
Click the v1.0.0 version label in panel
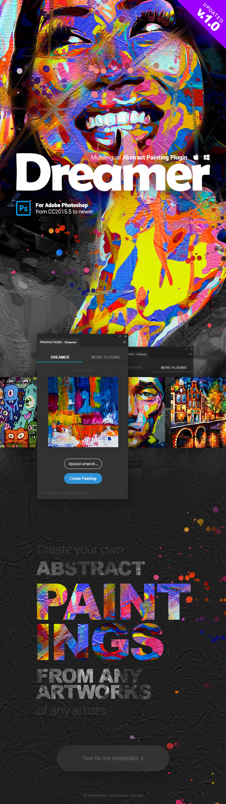119,493
